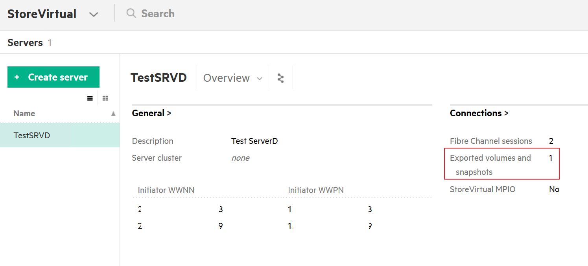The image size is (588, 266).
Task: Click Fibre Channel sessions label
Action: point(491,141)
